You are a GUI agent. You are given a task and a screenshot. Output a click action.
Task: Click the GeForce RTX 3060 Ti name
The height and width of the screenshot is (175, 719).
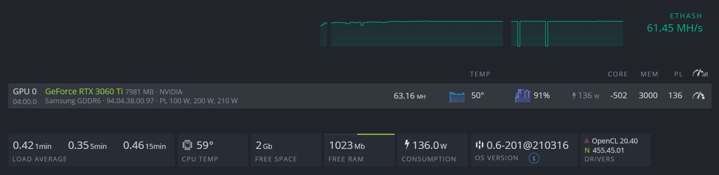84,92
